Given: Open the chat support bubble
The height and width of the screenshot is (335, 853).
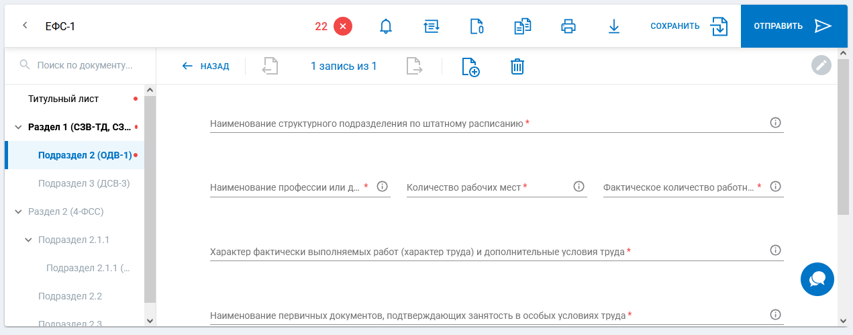Looking at the screenshot, I should [x=817, y=279].
